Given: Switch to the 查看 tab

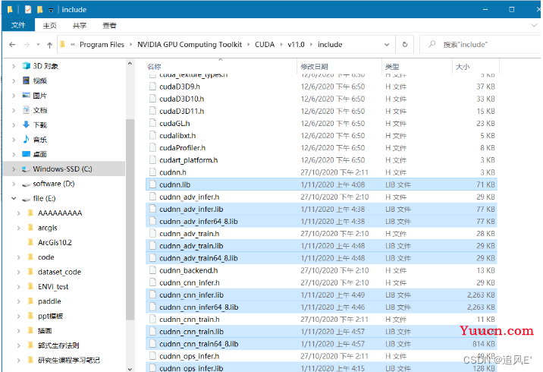Looking at the screenshot, I should [109, 25].
